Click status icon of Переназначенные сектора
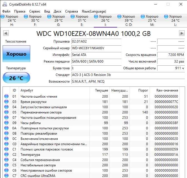This screenshot has width=187, height=178. coord(6,112)
